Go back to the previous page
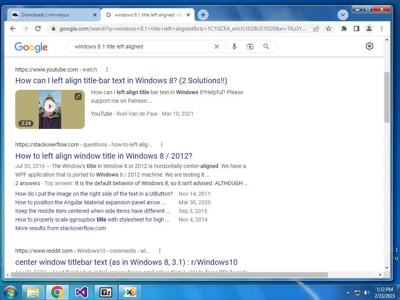The width and height of the screenshot is (400, 300). [x=13, y=29]
